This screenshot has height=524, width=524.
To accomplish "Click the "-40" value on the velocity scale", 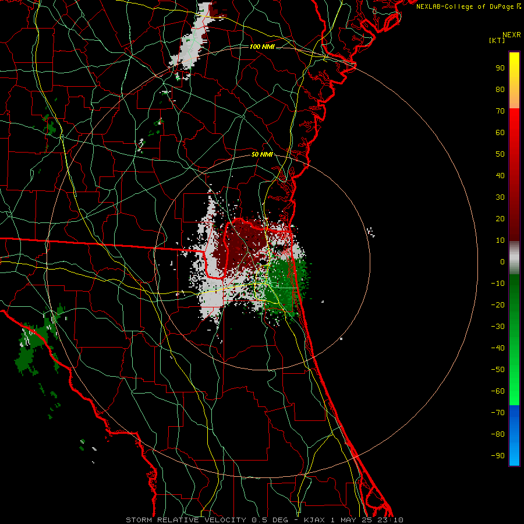I will [x=498, y=348].
